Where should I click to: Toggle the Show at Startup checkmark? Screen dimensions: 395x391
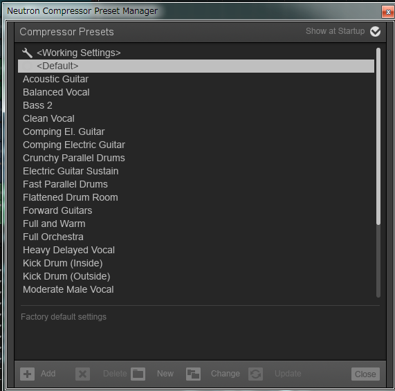[x=375, y=32]
